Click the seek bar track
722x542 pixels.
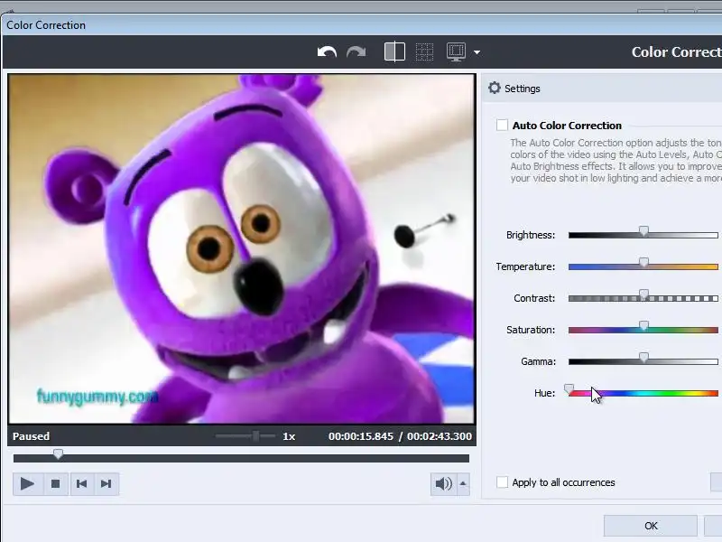[x=241, y=458]
